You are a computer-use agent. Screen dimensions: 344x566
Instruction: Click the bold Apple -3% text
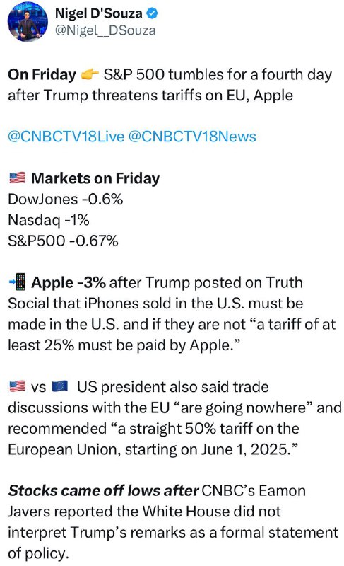click(x=69, y=282)
